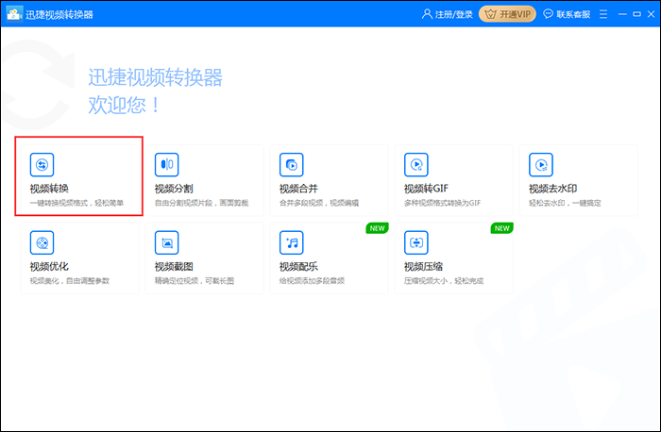Click NEW badge on 视频压缩 card
The image size is (661, 432).
(x=501, y=228)
